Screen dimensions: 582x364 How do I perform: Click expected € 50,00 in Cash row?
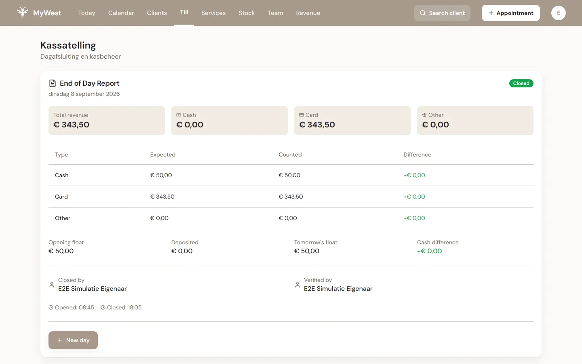coord(161,175)
